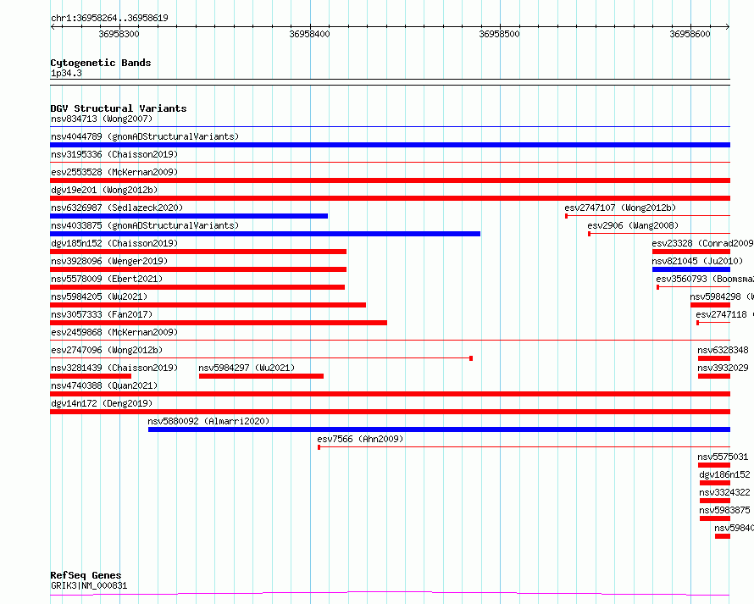
Task: Select nsv3057333 (Fan2017) variant label
Action: coord(102,314)
